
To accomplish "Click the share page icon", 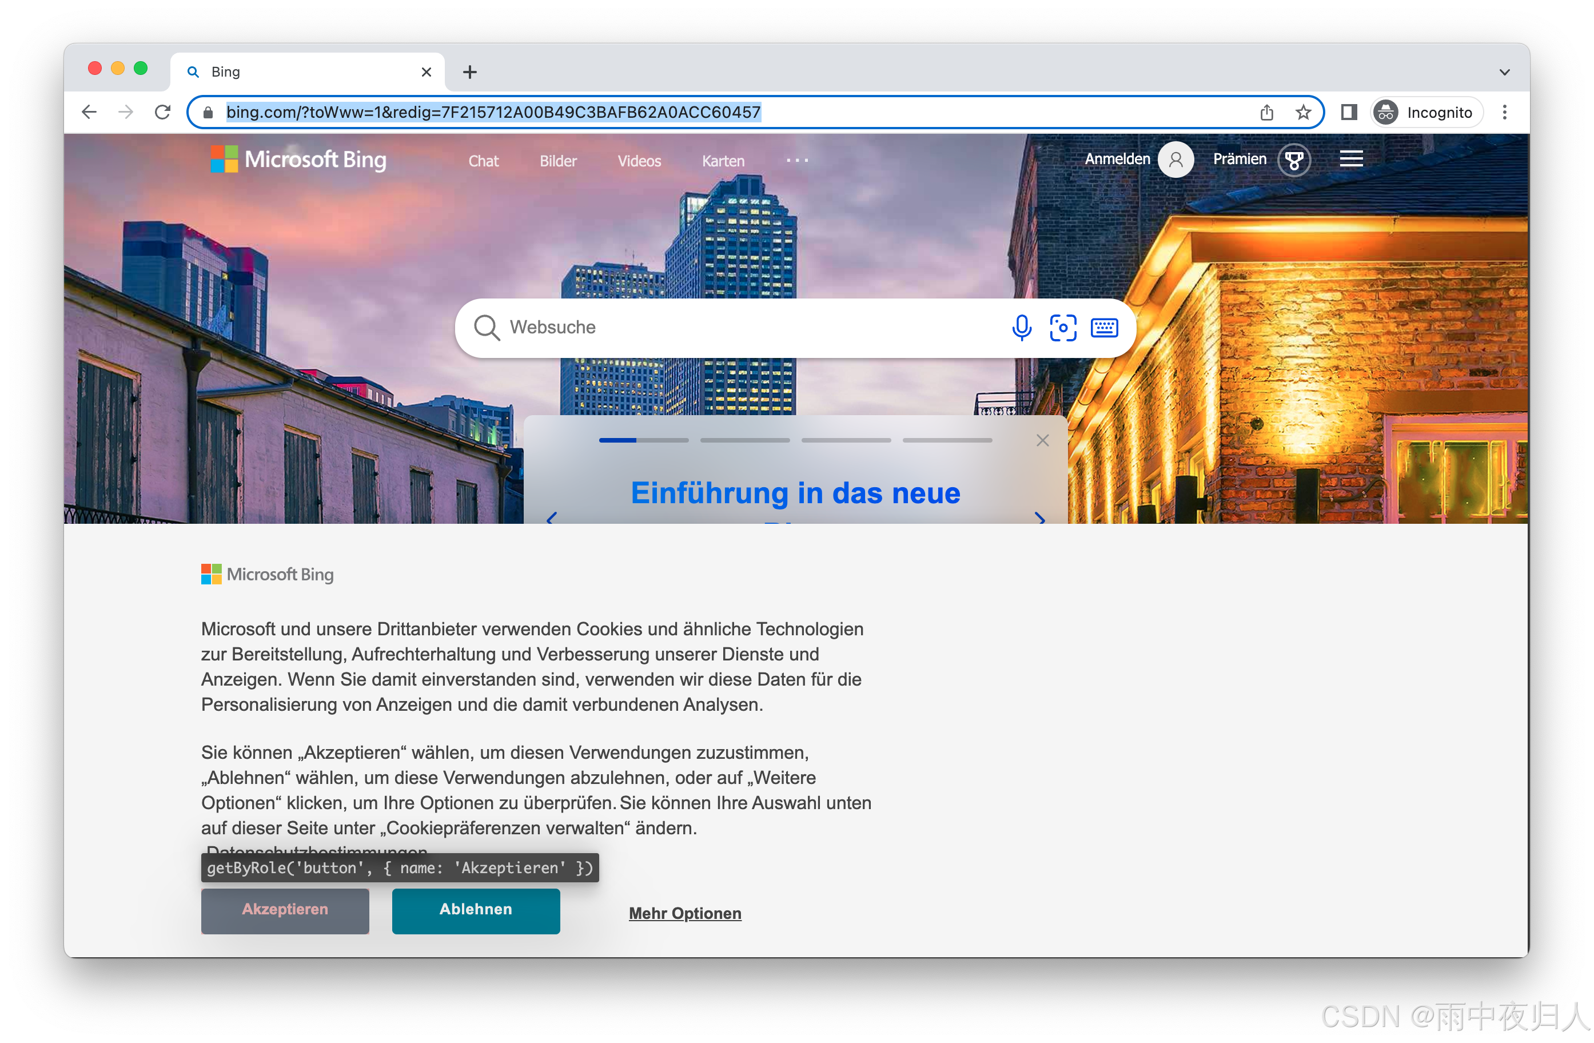I will [x=1266, y=113].
